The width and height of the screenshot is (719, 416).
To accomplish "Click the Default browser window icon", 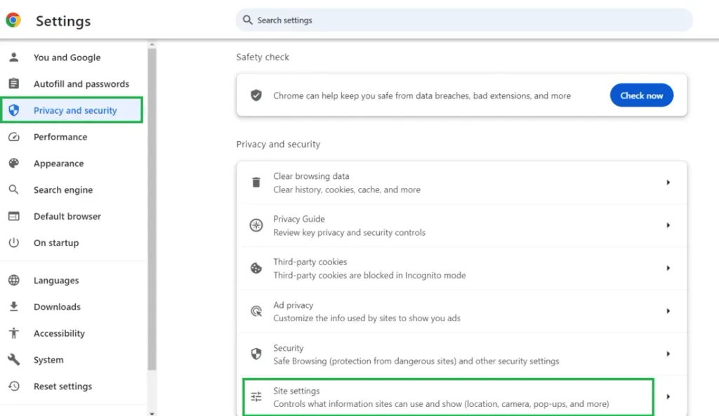I will (14, 216).
